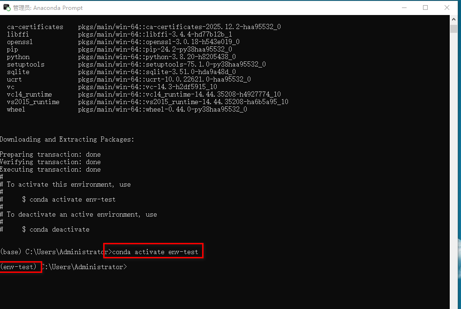Click the vc14_runtime-14.44.35208 package path
Image resolution: width=461 pixels, height=309 pixels.
tap(179, 94)
